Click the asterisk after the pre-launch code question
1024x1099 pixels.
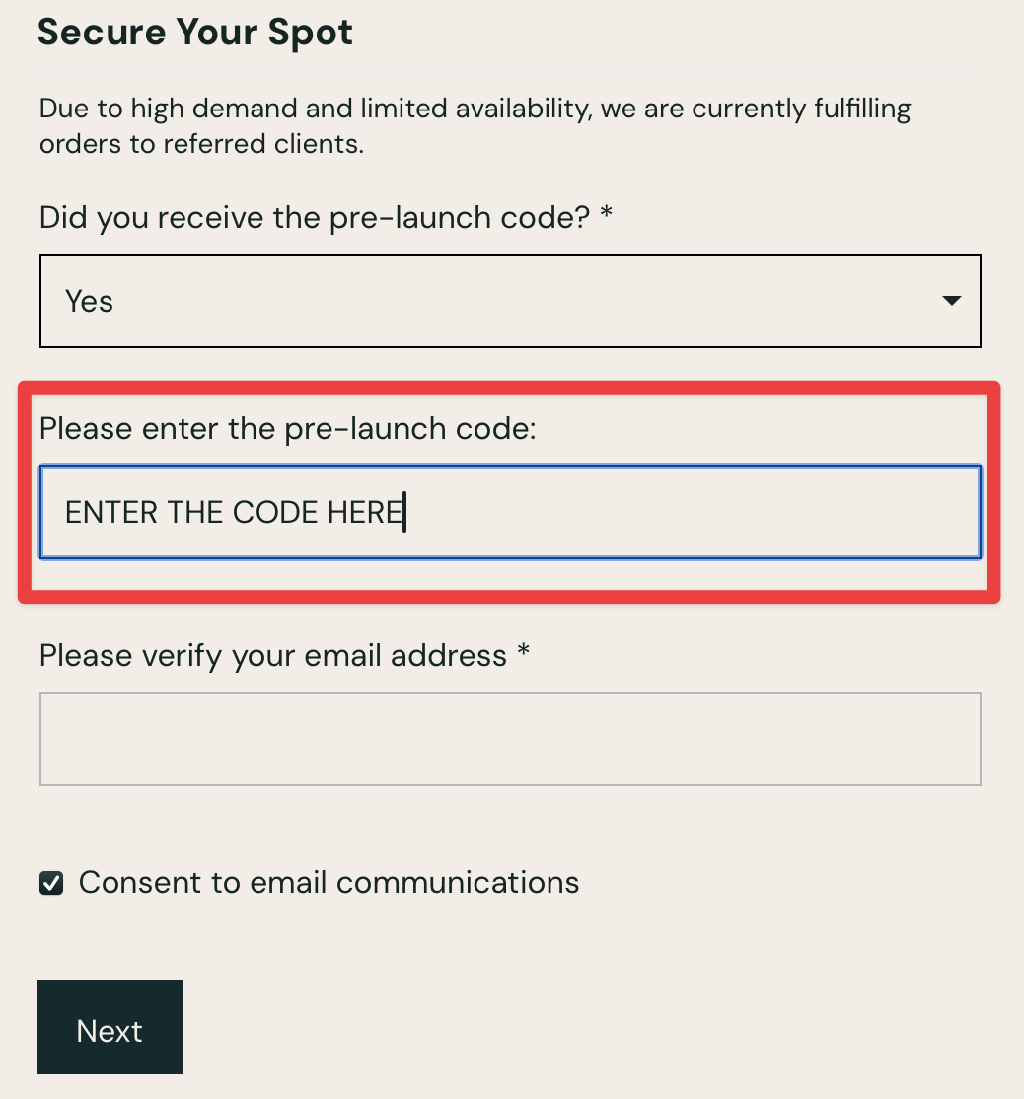607,215
